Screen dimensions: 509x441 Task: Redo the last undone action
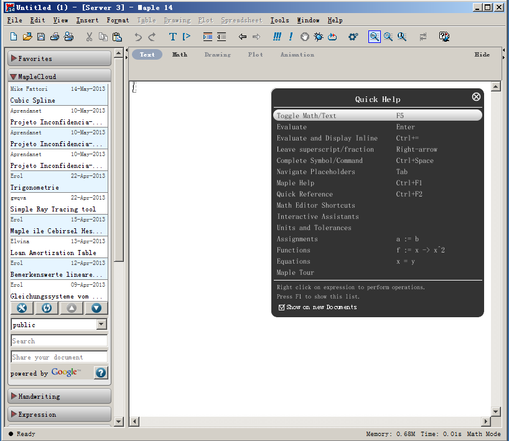pos(152,37)
